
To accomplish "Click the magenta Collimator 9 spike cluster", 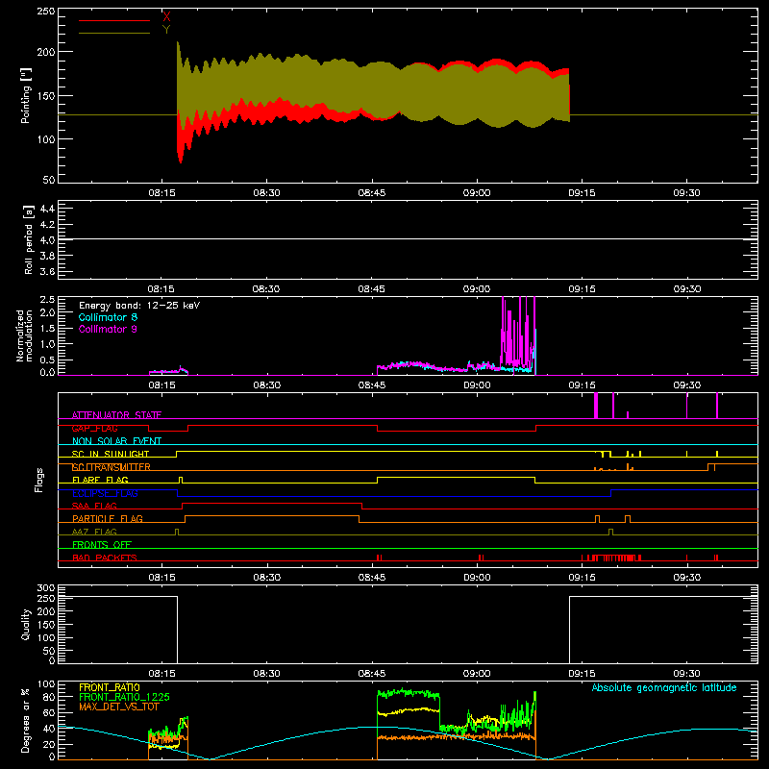I will click(x=517, y=334).
